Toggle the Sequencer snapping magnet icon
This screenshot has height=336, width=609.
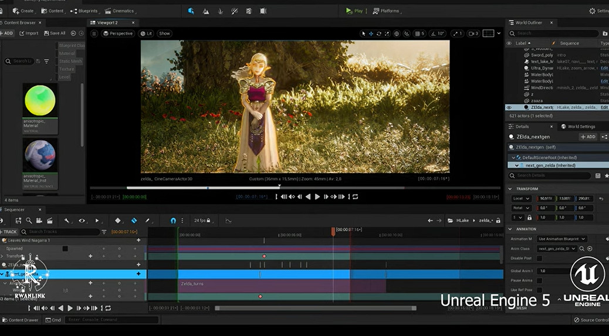click(x=173, y=220)
